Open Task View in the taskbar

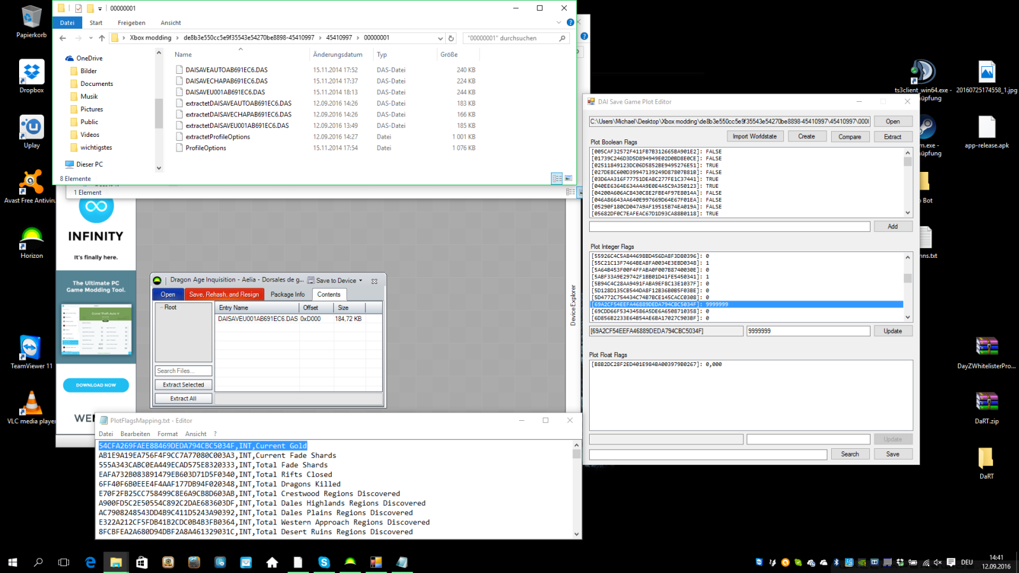(64, 562)
